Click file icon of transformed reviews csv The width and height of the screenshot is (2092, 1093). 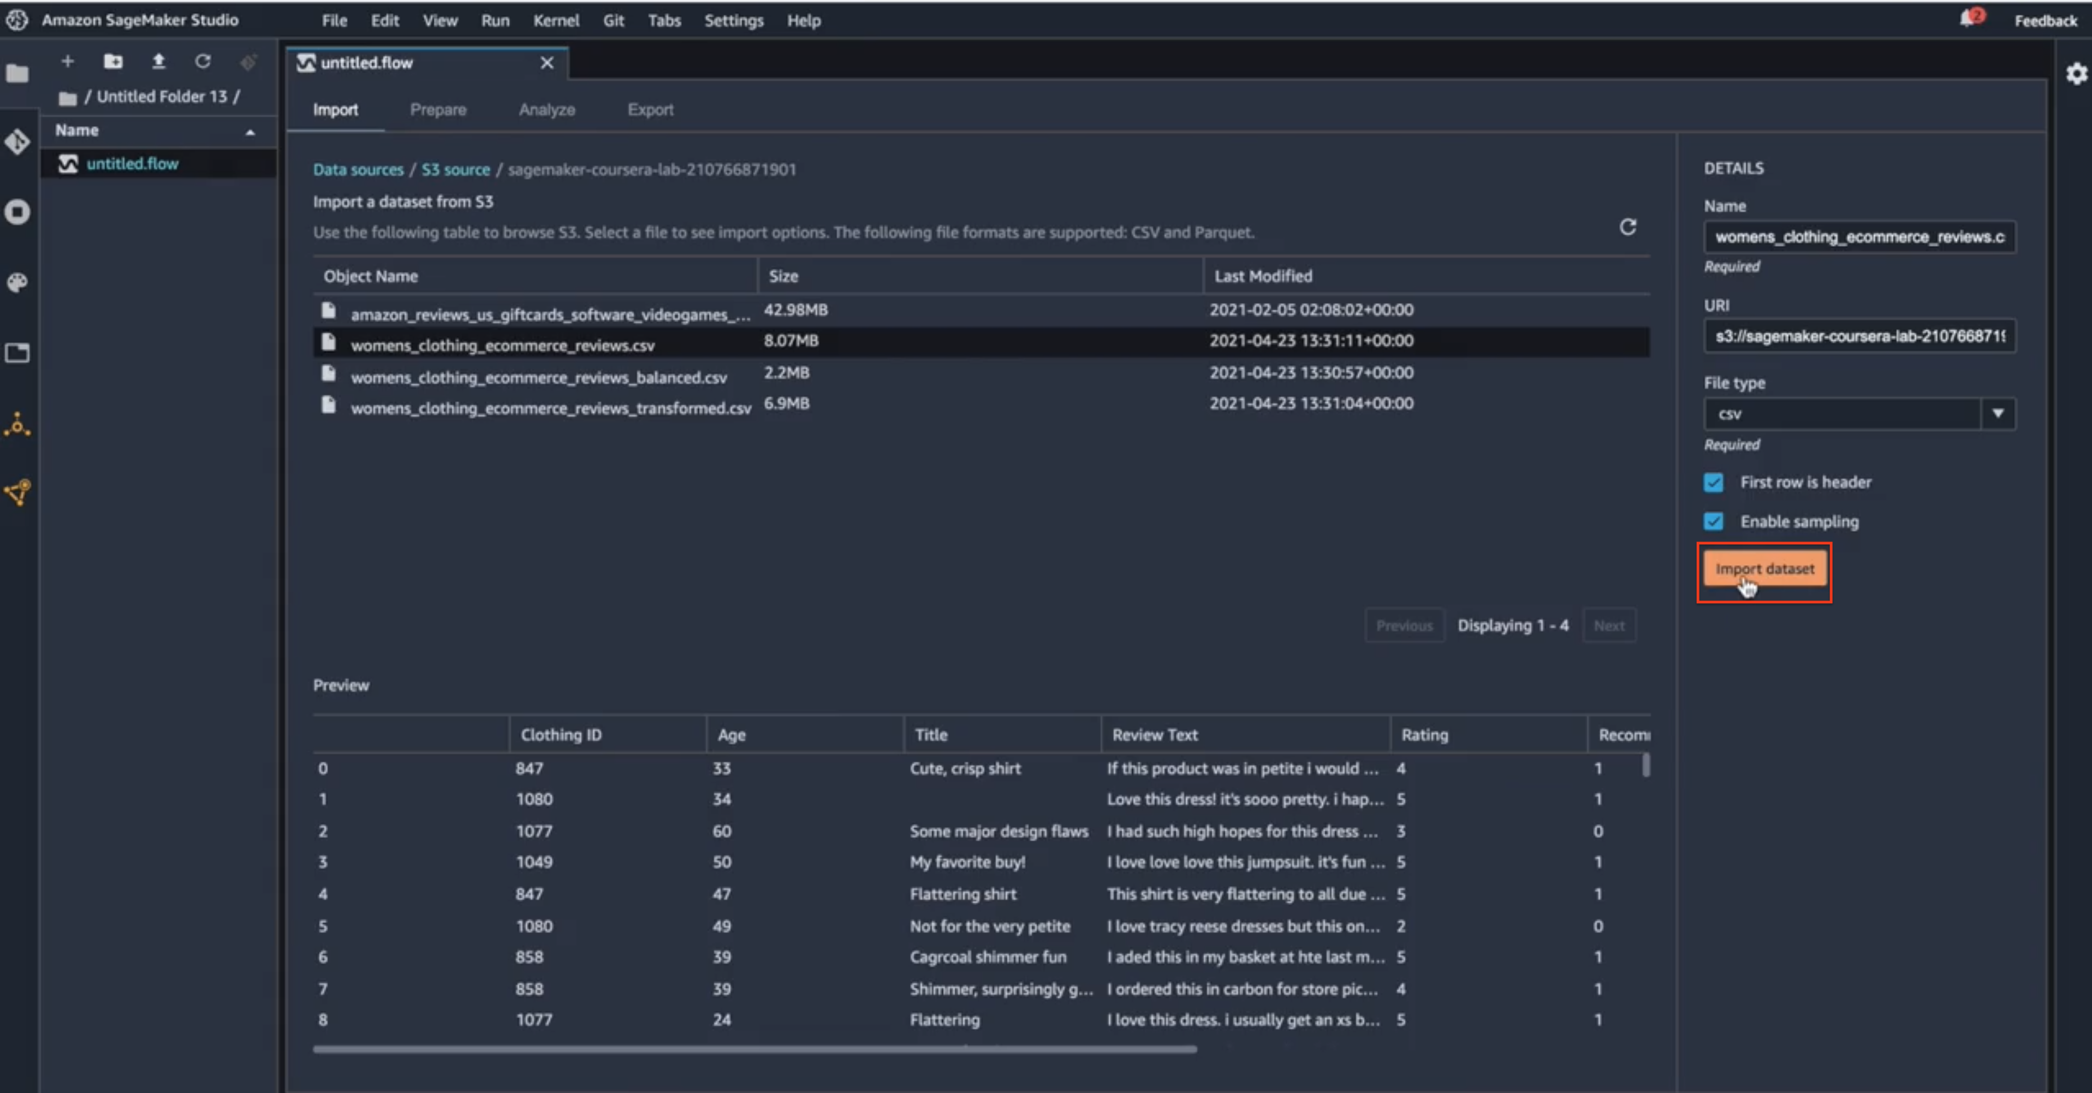tap(328, 403)
